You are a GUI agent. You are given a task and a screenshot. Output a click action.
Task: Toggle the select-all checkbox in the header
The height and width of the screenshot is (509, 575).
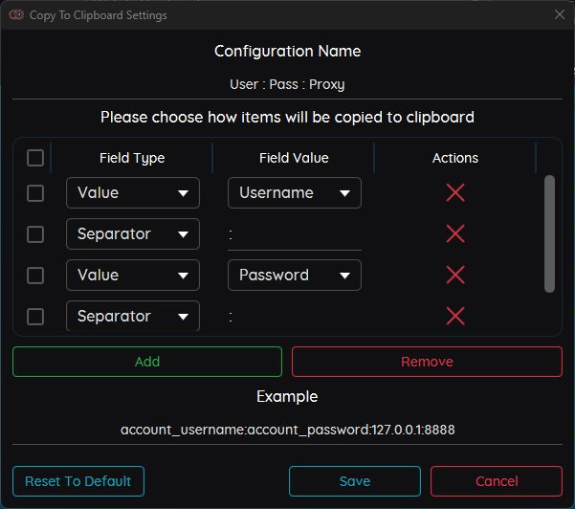point(35,158)
